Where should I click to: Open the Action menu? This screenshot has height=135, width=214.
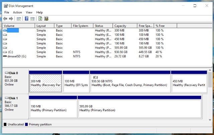tap(17, 12)
